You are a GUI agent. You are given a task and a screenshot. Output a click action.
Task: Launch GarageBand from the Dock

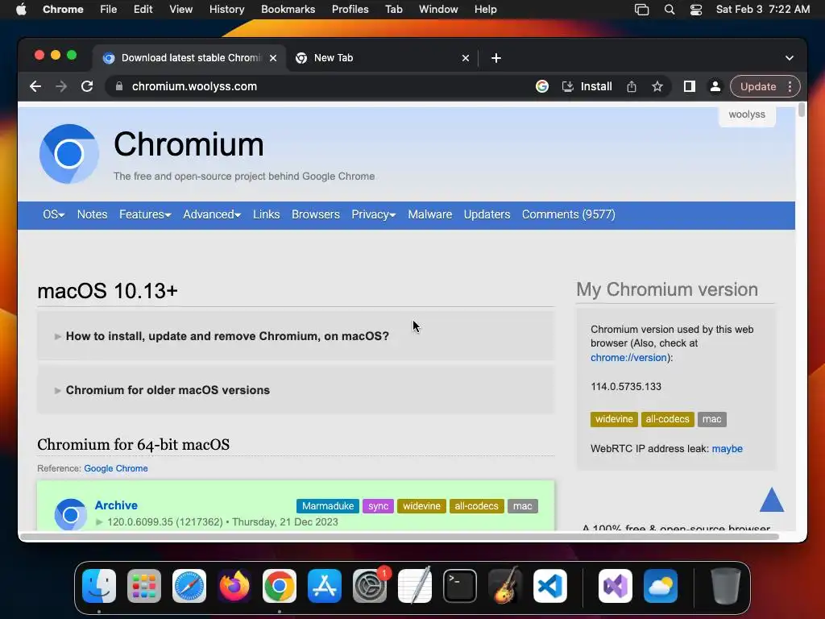pyautogui.click(x=505, y=586)
